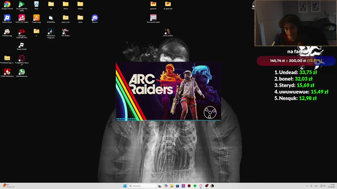The height and width of the screenshot is (189, 337).
Task: Open Roblox Studio shortcut
Action: (x=22, y=46)
